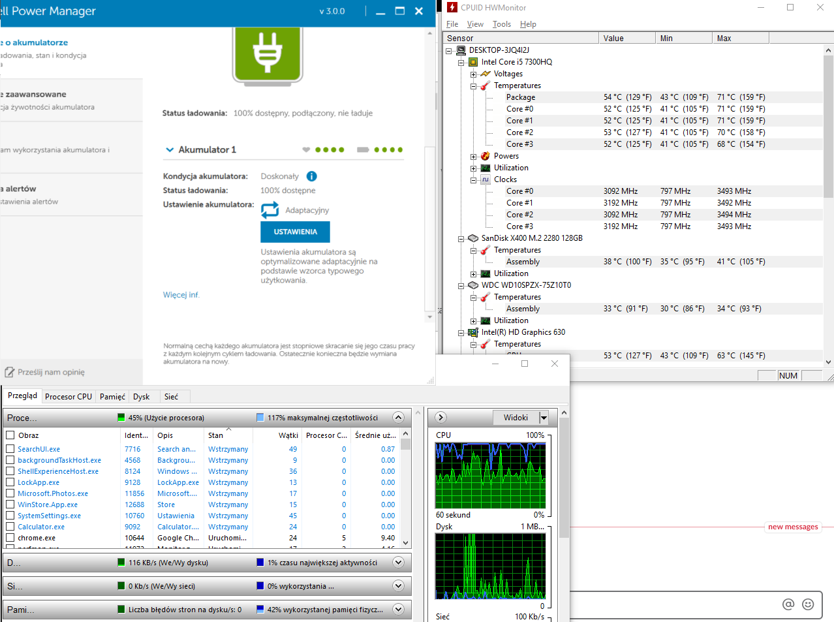The width and height of the screenshot is (834, 622).
Task: Click the SanDisk X400 drive icon
Action: tap(473, 238)
